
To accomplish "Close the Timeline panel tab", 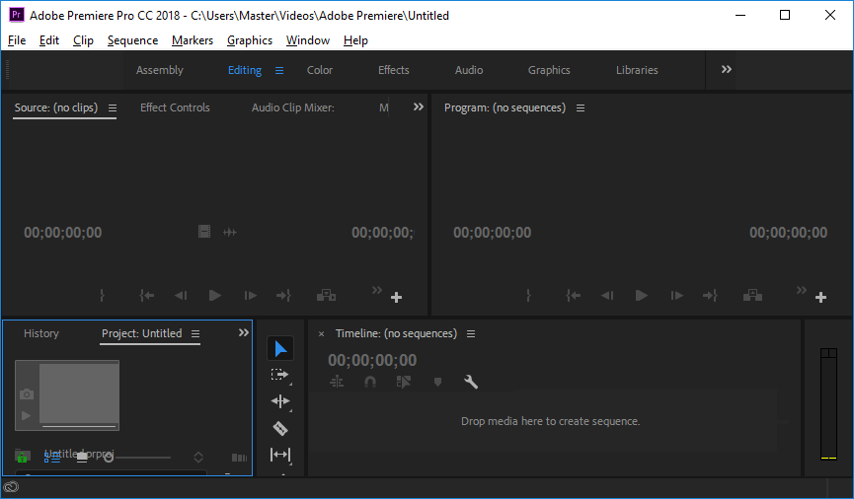I will [x=321, y=334].
